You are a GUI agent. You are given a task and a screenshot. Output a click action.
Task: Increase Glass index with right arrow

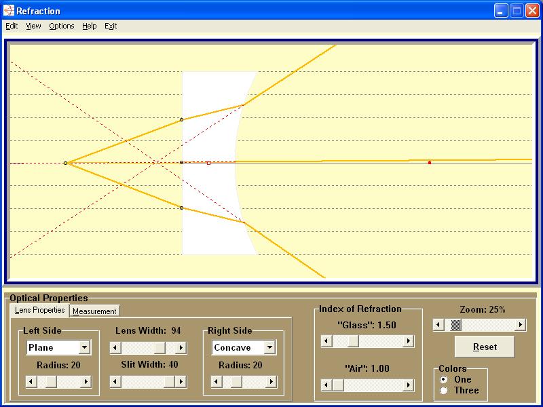point(409,341)
